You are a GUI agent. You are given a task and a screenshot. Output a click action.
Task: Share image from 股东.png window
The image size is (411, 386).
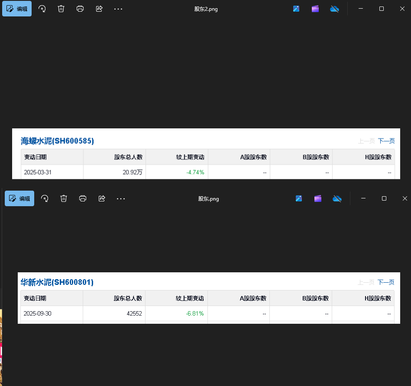tap(102, 198)
